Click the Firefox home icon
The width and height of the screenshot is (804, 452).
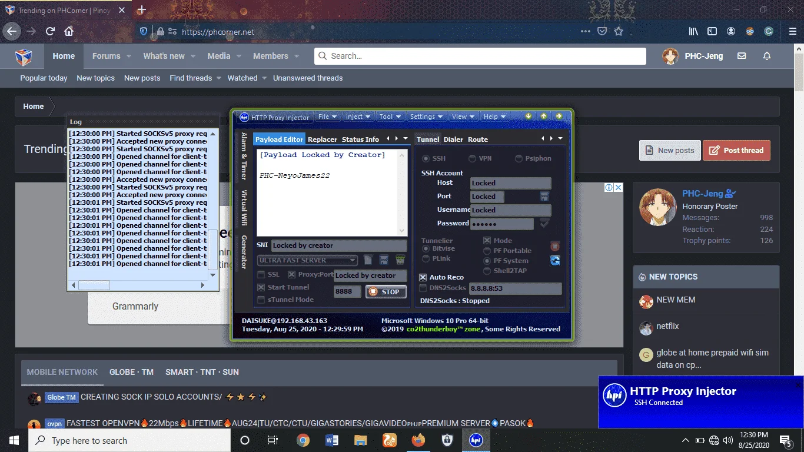click(69, 31)
